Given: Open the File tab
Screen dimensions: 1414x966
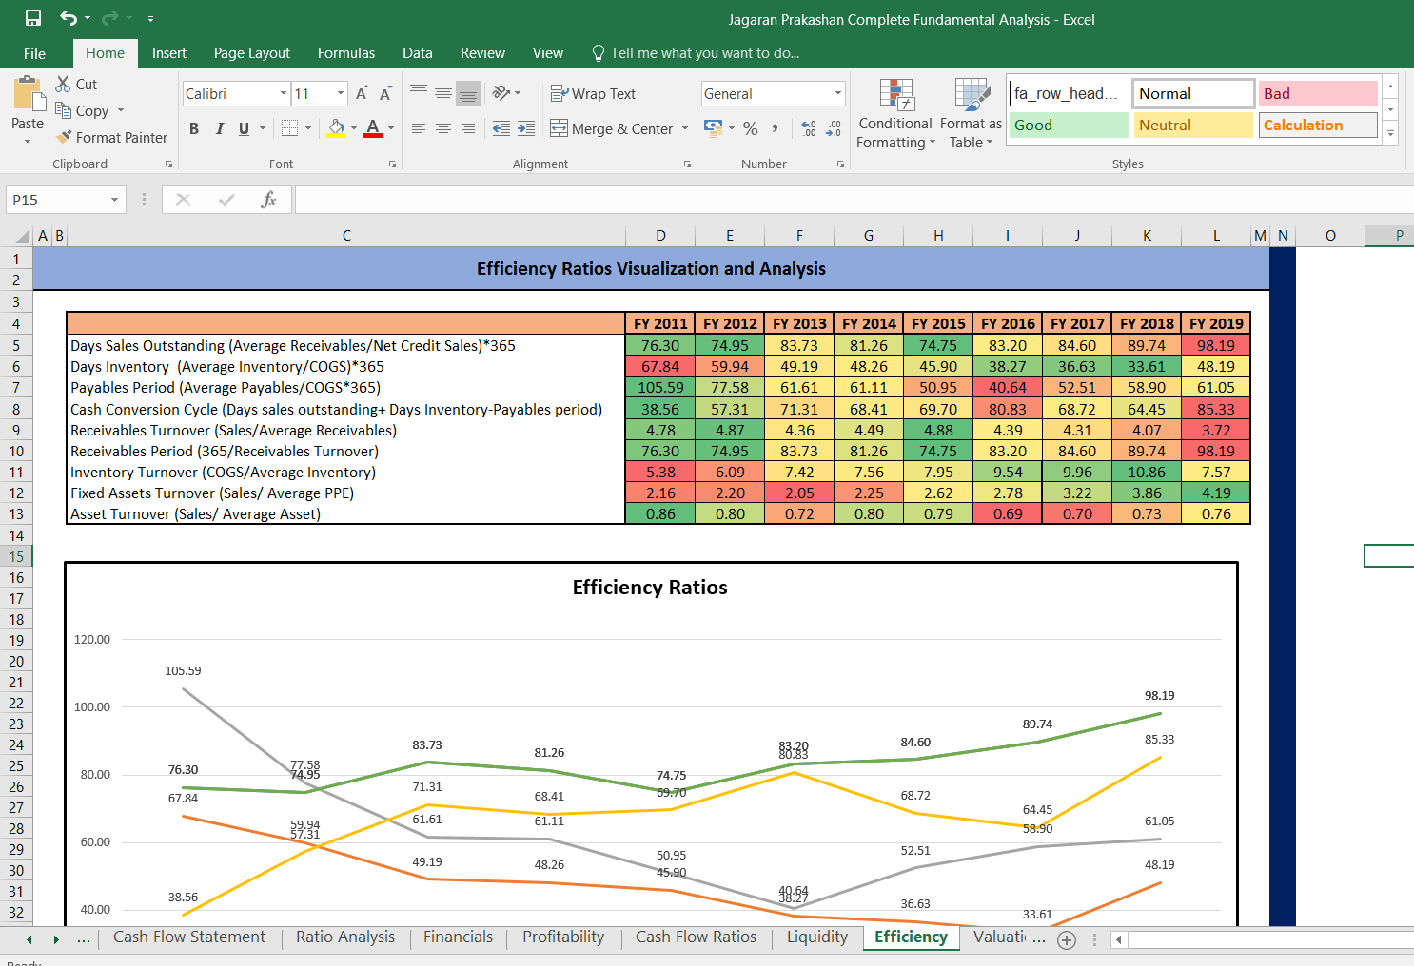Looking at the screenshot, I should click(x=34, y=53).
